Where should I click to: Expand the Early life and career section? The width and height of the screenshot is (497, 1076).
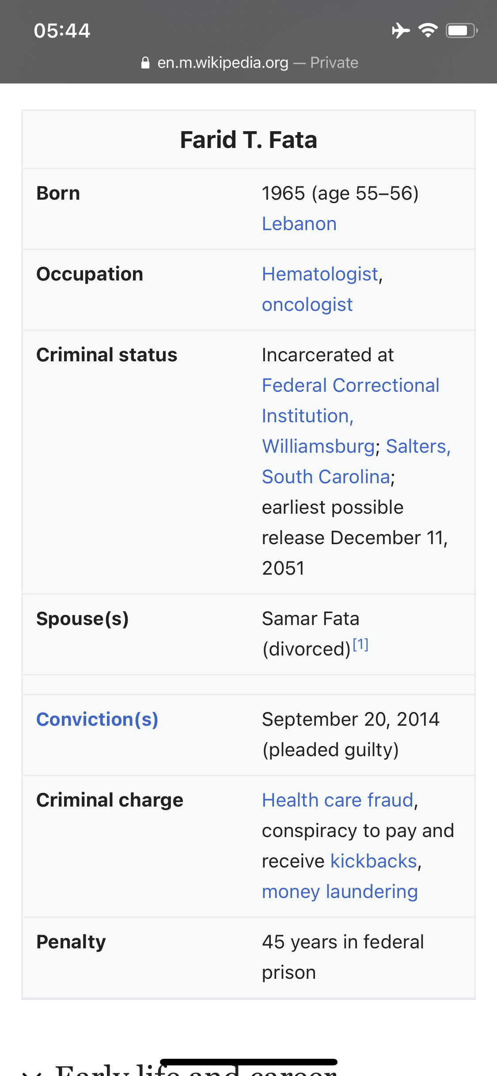196,1069
